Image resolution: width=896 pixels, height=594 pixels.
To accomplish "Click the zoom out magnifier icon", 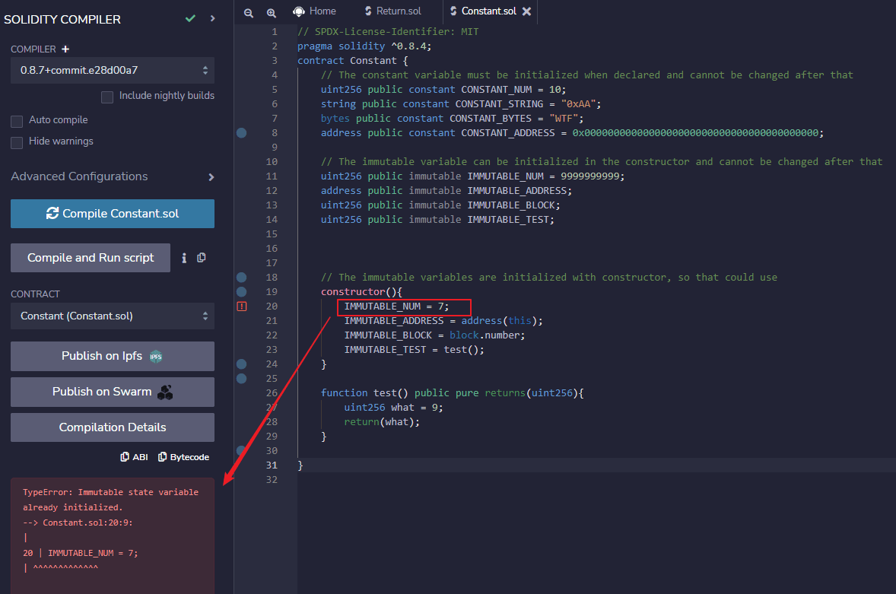I will click(249, 12).
